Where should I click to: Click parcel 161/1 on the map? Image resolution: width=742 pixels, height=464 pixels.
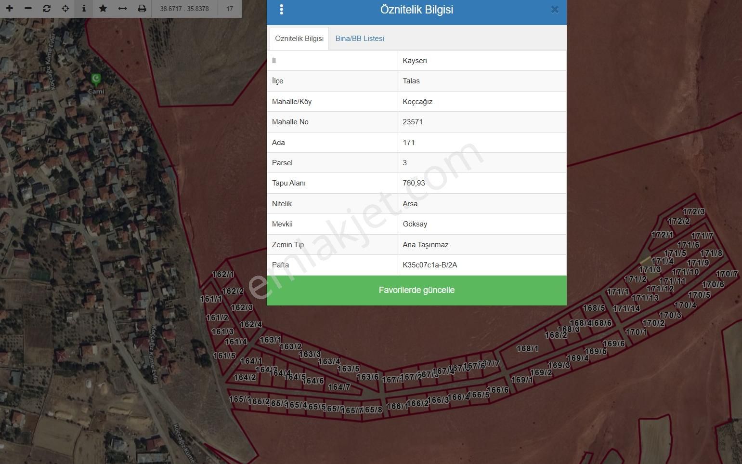pos(211,299)
